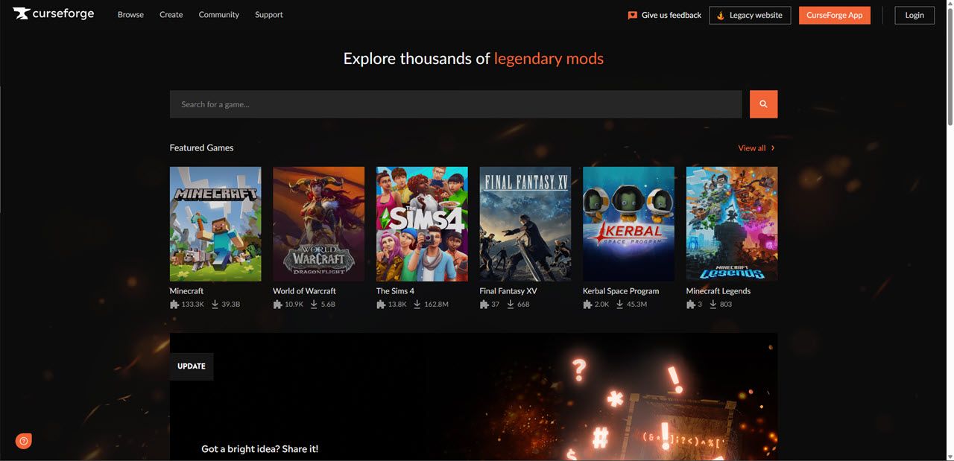
Task: Click the '133.3K' mods count
Action: [x=192, y=305]
